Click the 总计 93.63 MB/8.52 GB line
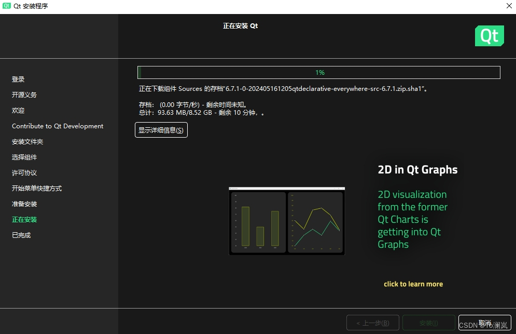The height and width of the screenshot is (334, 516). click(201, 113)
